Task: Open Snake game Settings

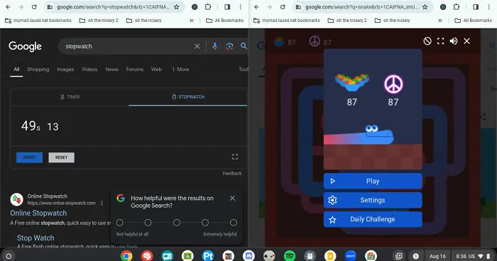Action: pyautogui.click(x=373, y=200)
